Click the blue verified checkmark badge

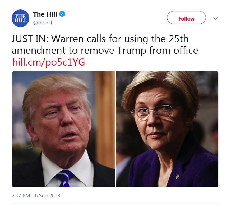pyautogui.click(x=62, y=14)
